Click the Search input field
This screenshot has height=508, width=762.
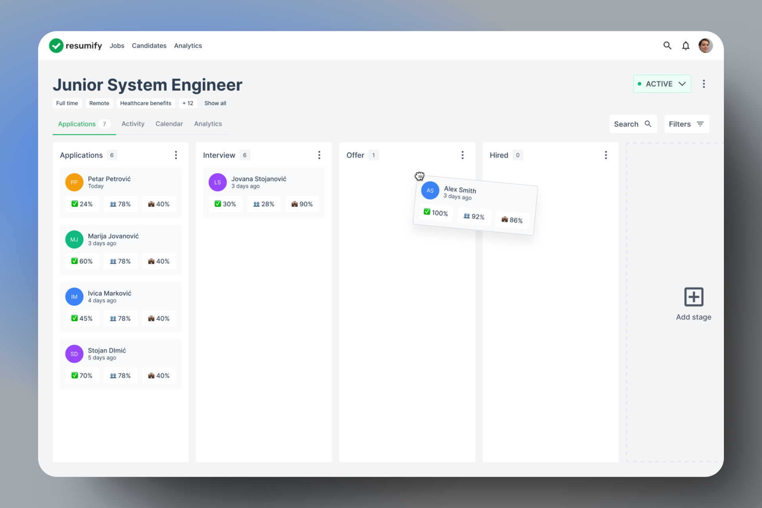(633, 124)
